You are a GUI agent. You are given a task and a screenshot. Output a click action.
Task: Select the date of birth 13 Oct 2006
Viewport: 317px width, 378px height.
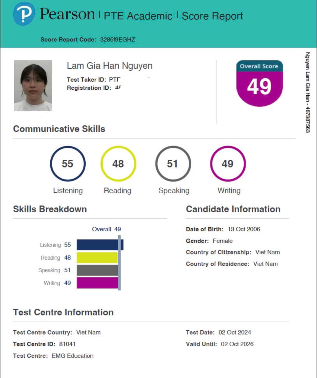click(x=244, y=229)
